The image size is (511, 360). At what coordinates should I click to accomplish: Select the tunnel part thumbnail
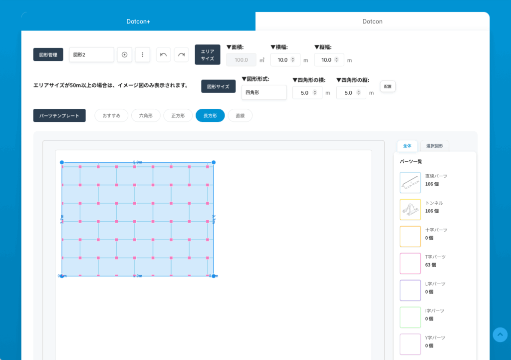410,210
